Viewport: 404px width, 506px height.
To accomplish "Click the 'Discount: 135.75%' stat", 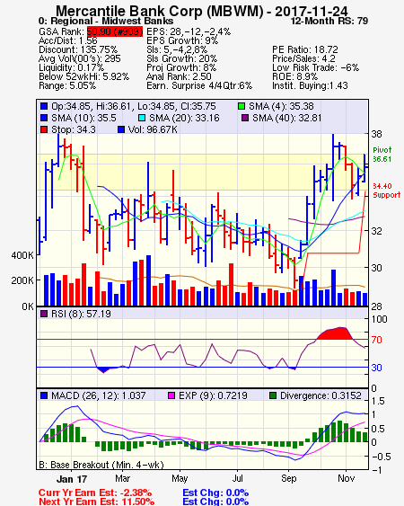I will 78,49.
